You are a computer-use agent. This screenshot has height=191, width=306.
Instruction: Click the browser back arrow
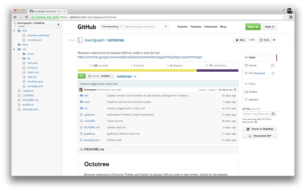pyautogui.click(x=15, y=17)
